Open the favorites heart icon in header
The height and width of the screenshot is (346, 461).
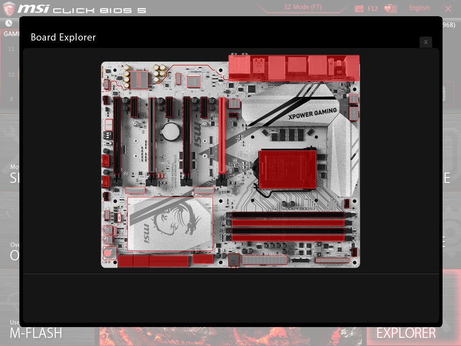(390, 9)
